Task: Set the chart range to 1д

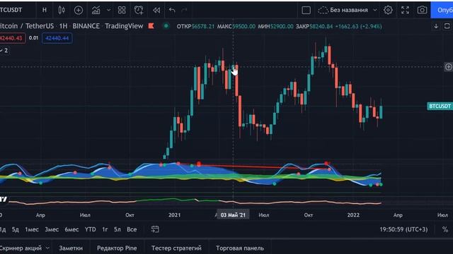Action: click(x=3, y=229)
